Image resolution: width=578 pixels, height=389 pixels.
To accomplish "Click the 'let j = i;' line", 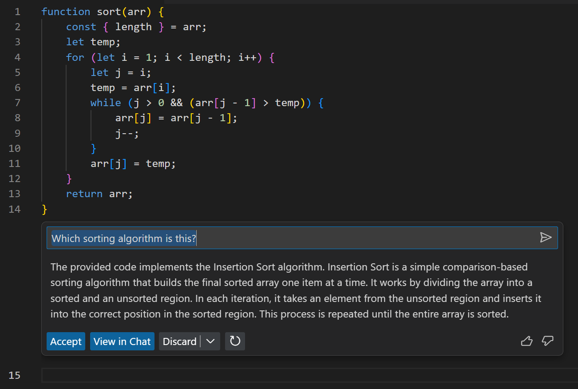I will pos(121,72).
